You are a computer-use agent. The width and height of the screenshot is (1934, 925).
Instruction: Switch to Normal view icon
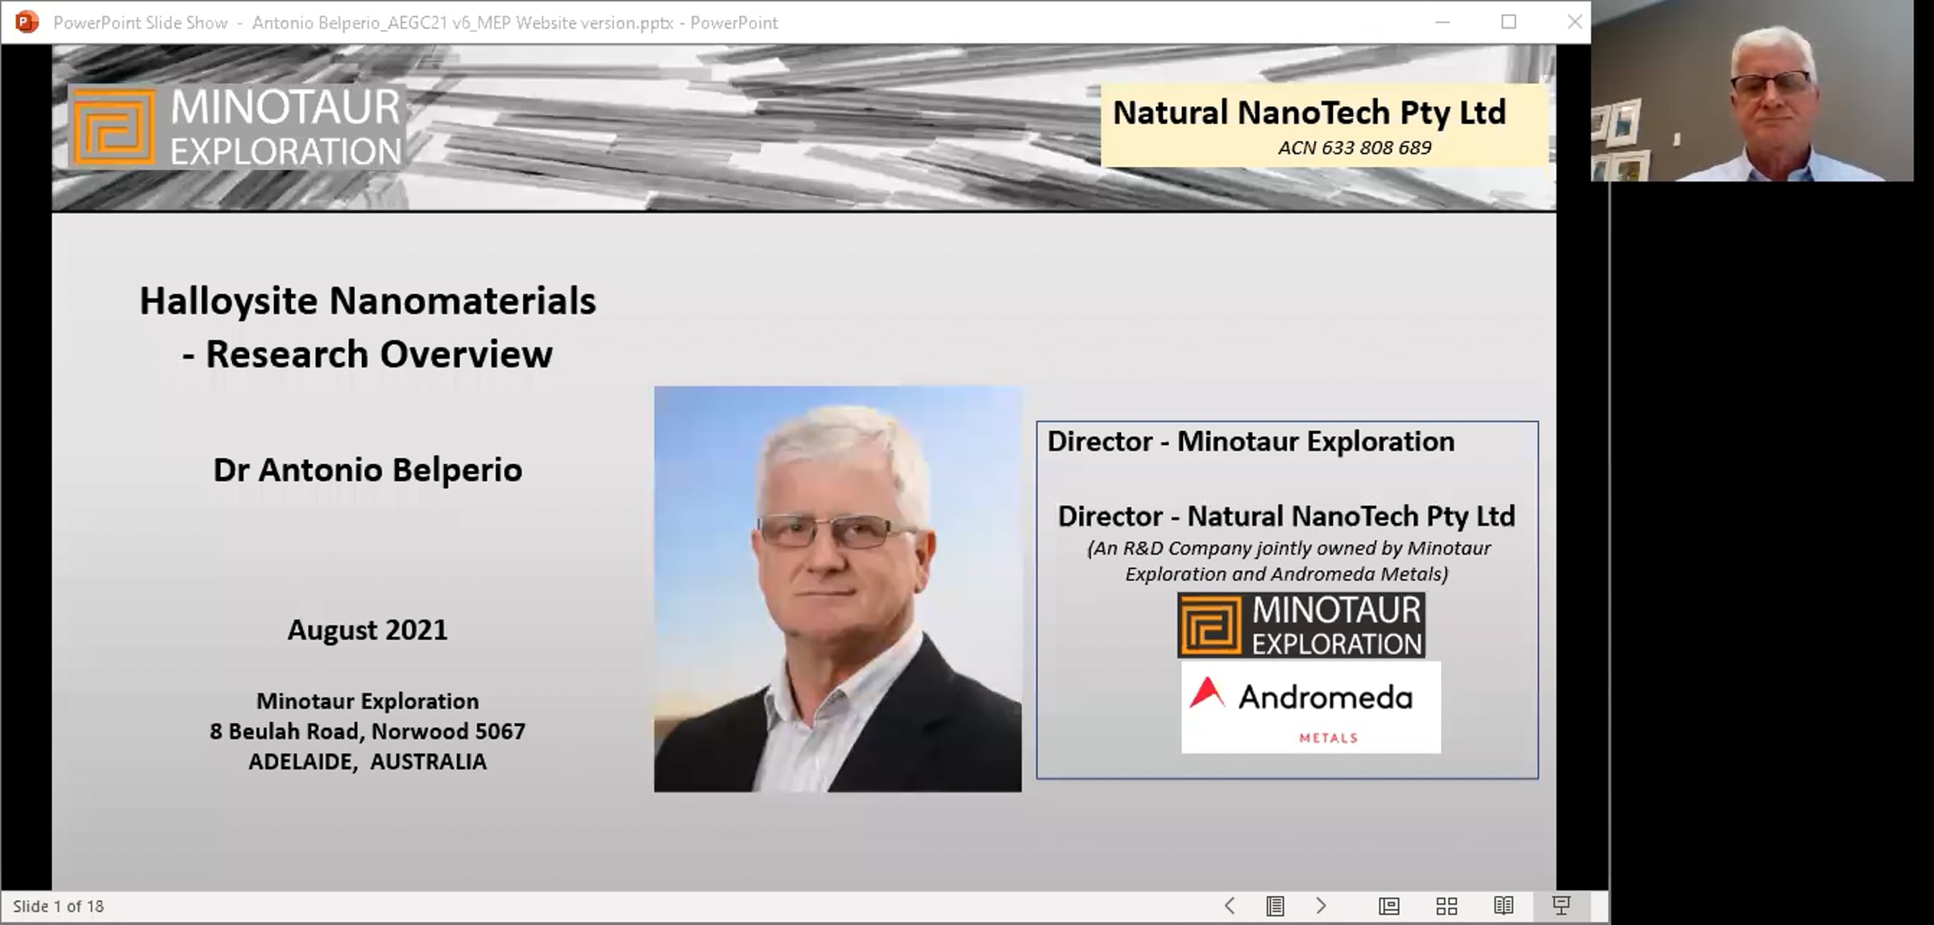pos(1388,906)
